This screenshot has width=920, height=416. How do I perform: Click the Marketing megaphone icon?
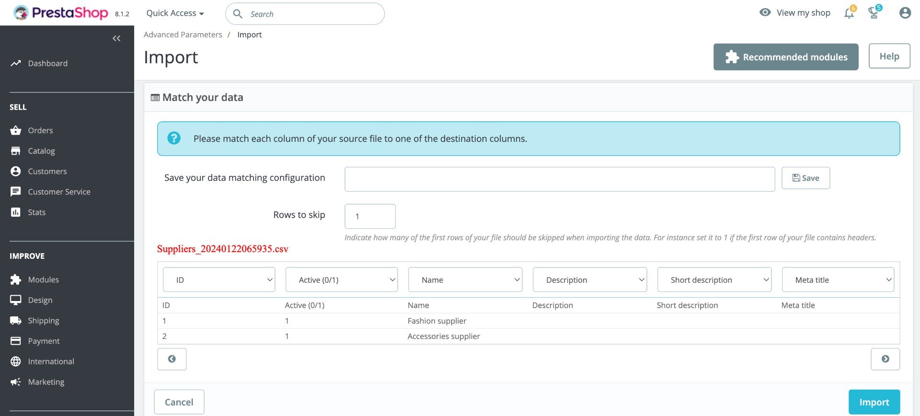(x=16, y=382)
